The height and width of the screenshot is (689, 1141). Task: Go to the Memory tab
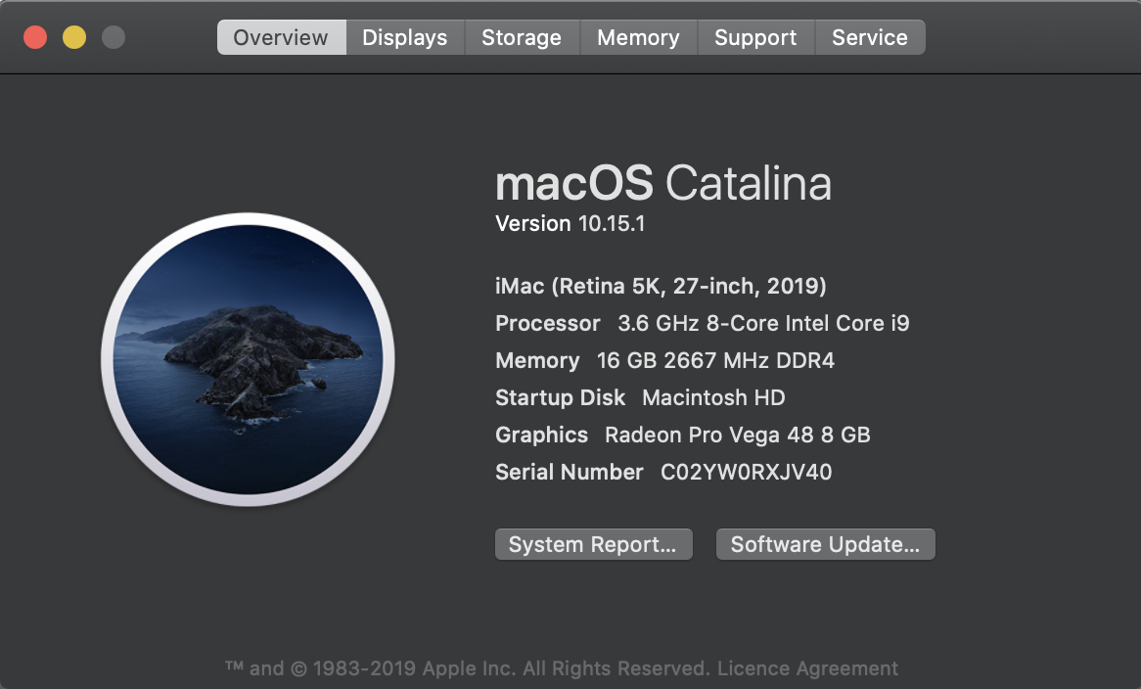point(638,38)
